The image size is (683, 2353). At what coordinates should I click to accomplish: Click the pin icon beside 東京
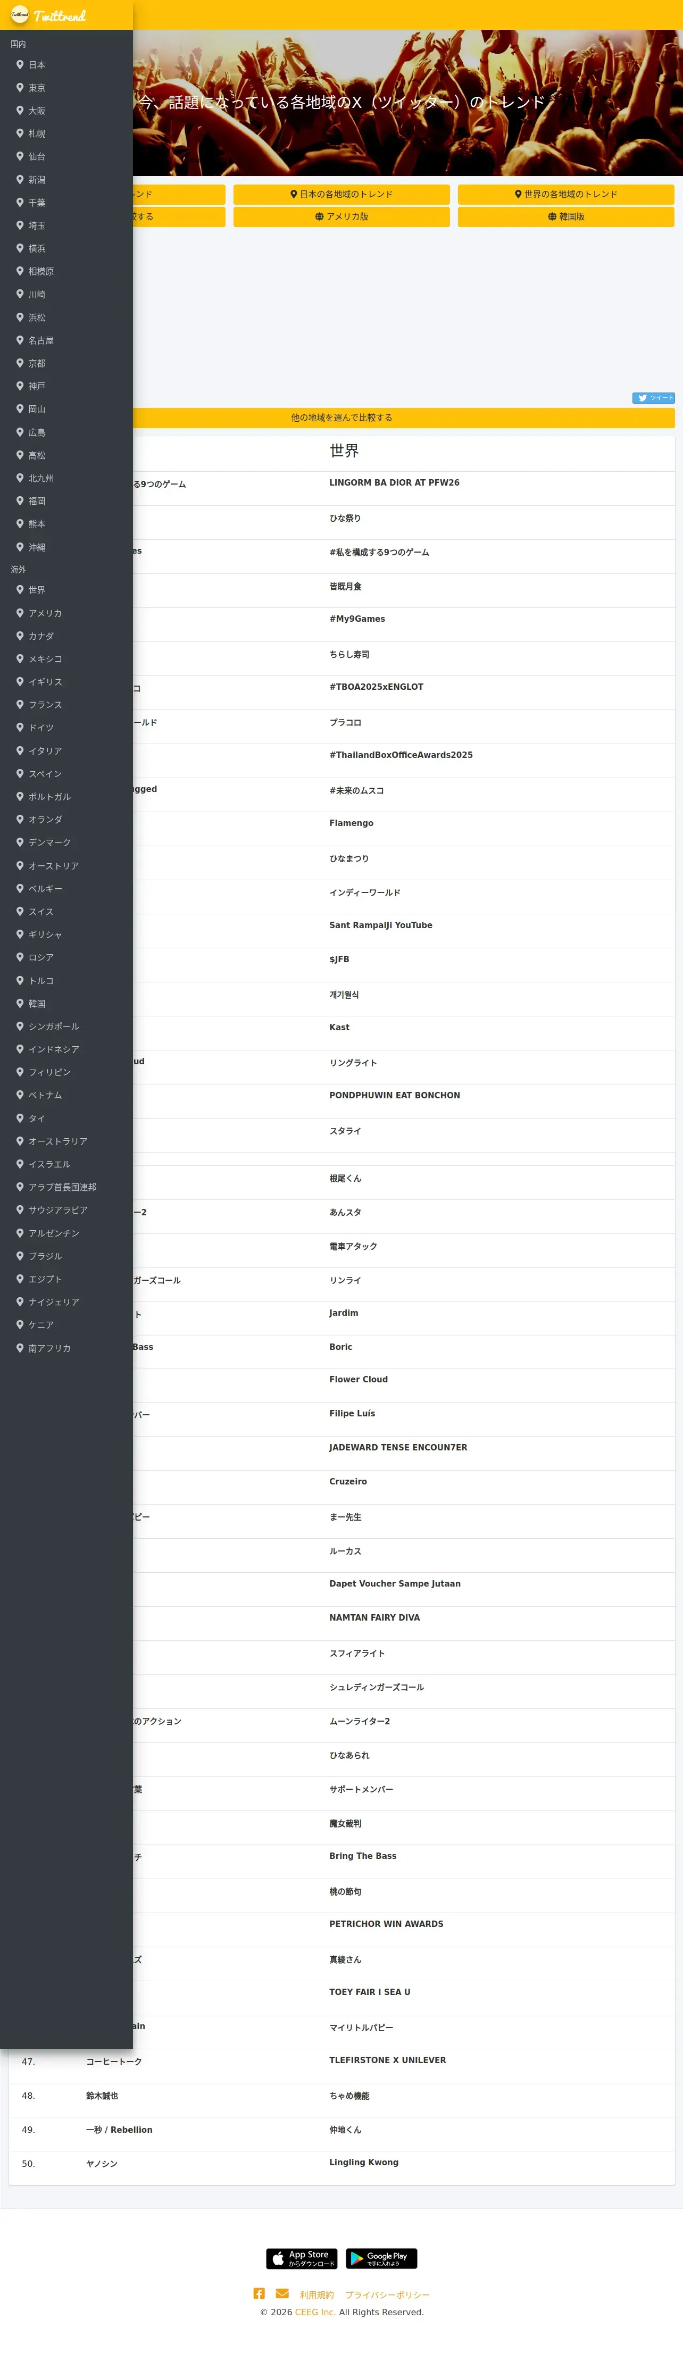pyautogui.click(x=20, y=88)
